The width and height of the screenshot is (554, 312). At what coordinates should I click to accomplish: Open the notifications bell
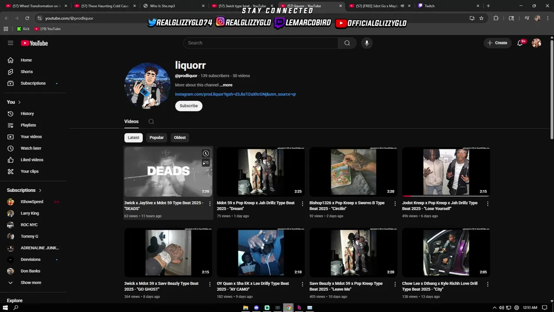(521, 43)
